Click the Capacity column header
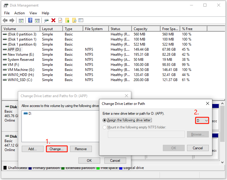Image resolution: width=227 pixels, height=180 pixels. coord(146,29)
